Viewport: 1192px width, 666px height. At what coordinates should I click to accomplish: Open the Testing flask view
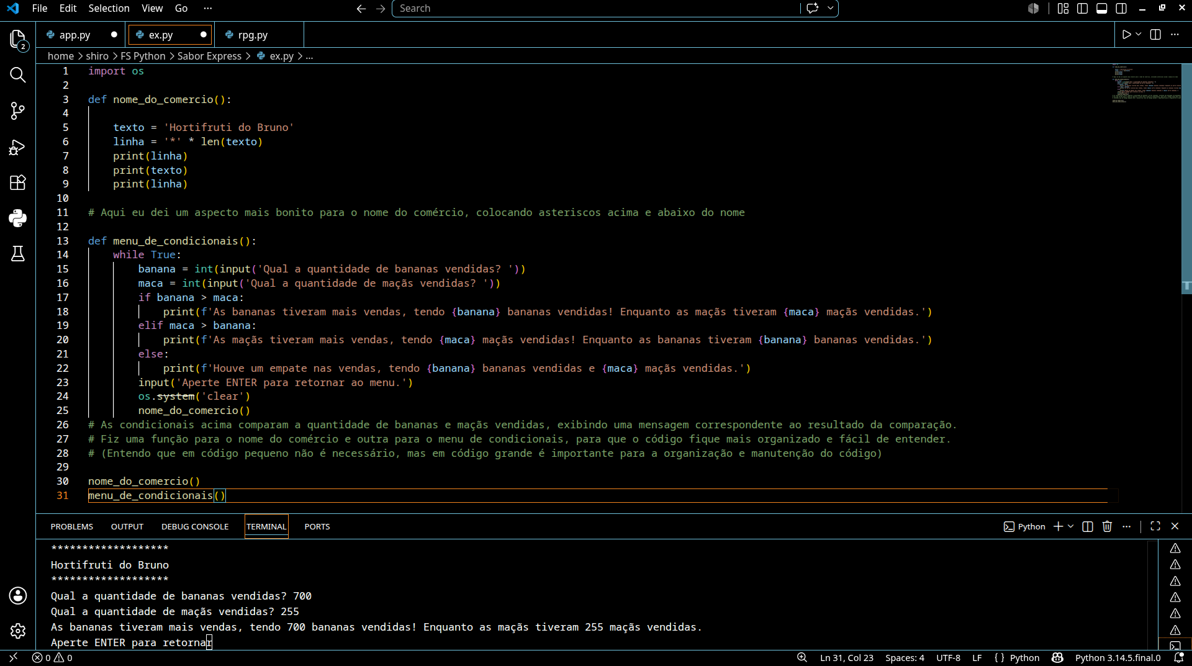pyautogui.click(x=17, y=253)
